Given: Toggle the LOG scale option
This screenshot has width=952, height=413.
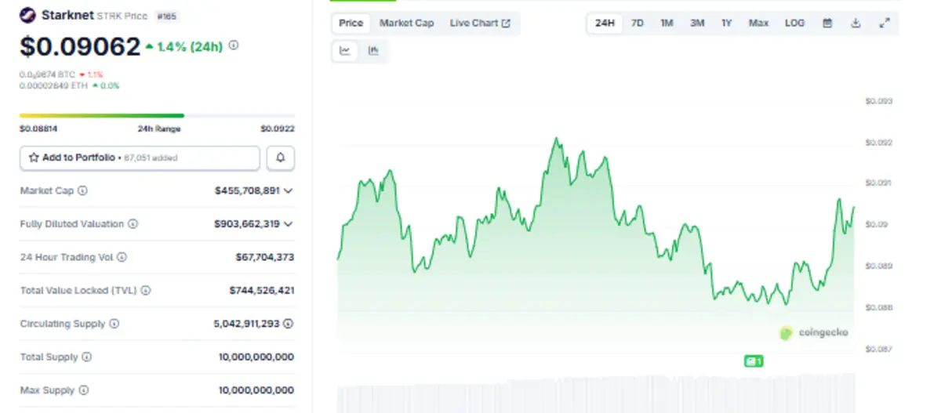Looking at the screenshot, I should pyautogui.click(x=794, y=24).
